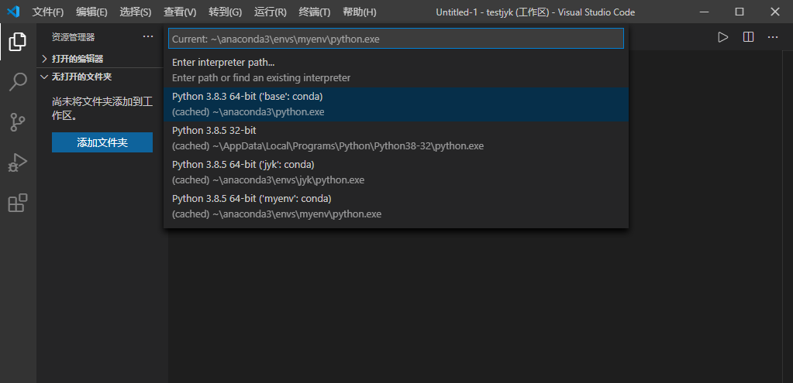Focus the interpreter search input box
This screenshot has width=793, height=383.
[396, 39]
